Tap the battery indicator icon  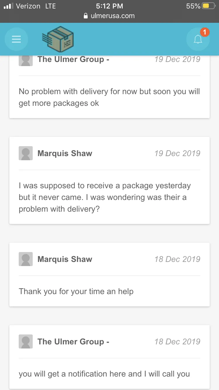pyautogui.click(x=209, y=6)
